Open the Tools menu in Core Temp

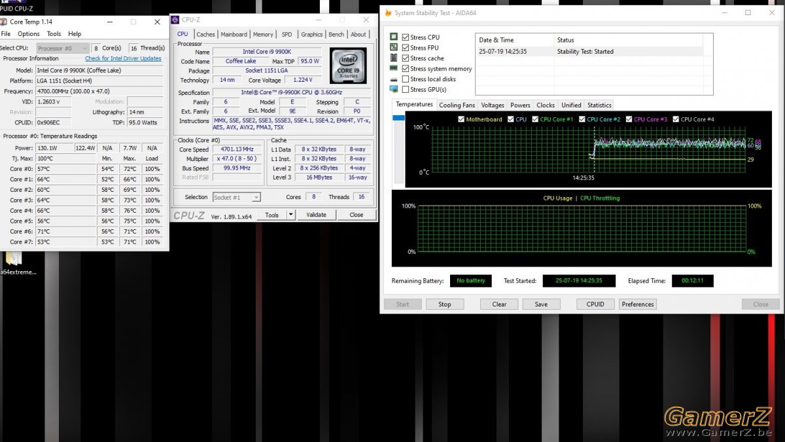54,34
